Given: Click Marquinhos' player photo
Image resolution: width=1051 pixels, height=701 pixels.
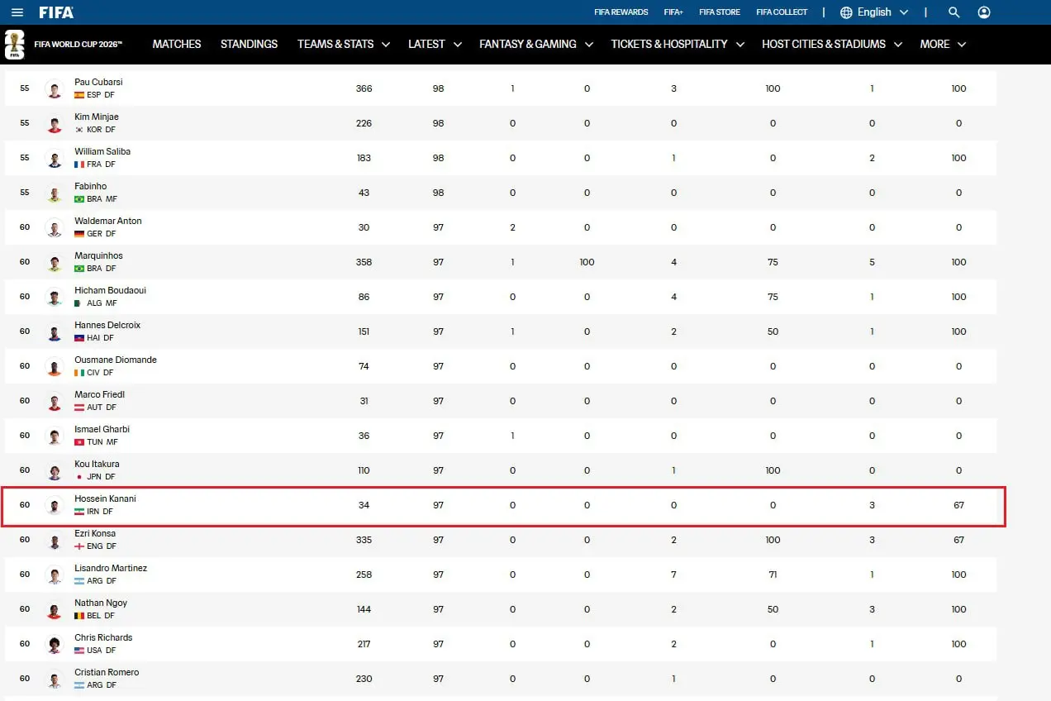Looking at the screenshot, I should tap(55, 262).
